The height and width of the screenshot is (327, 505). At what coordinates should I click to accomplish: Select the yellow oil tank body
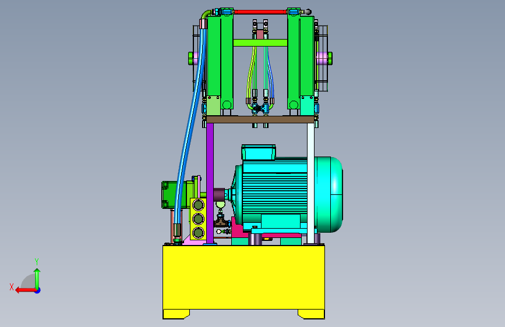point(243,277)
